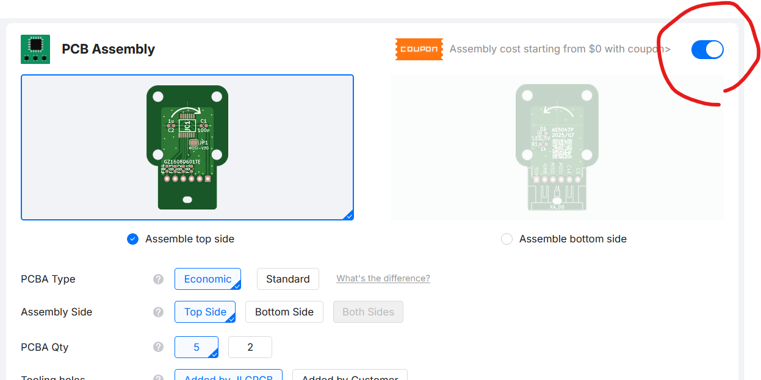The width and height of the screenshot is (761, 380).
Task: Choose tooling holes Added by Customer
Action: [350, 376]
